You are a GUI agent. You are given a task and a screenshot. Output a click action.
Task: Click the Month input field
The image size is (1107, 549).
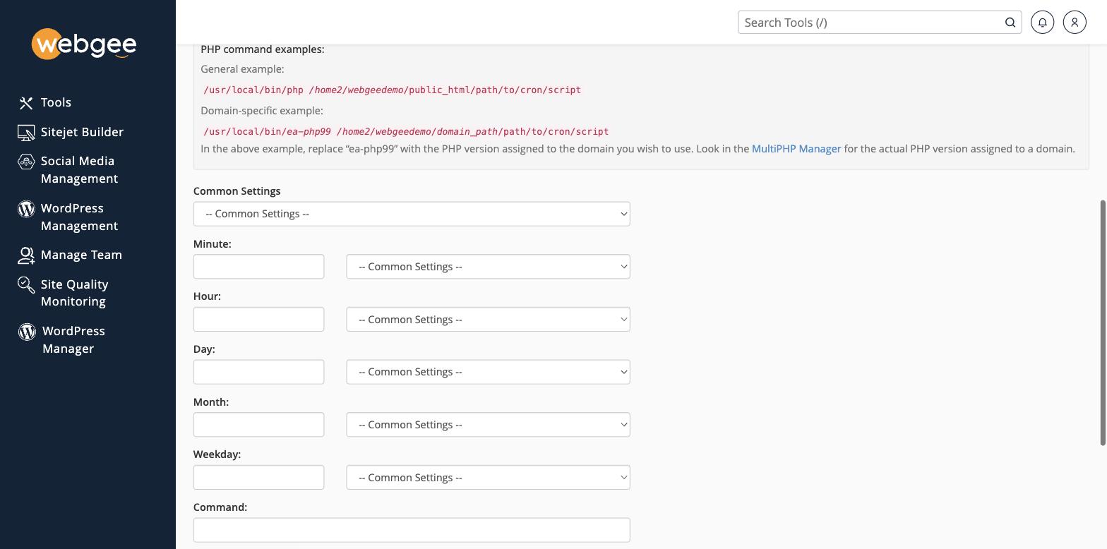coord(258,425)
